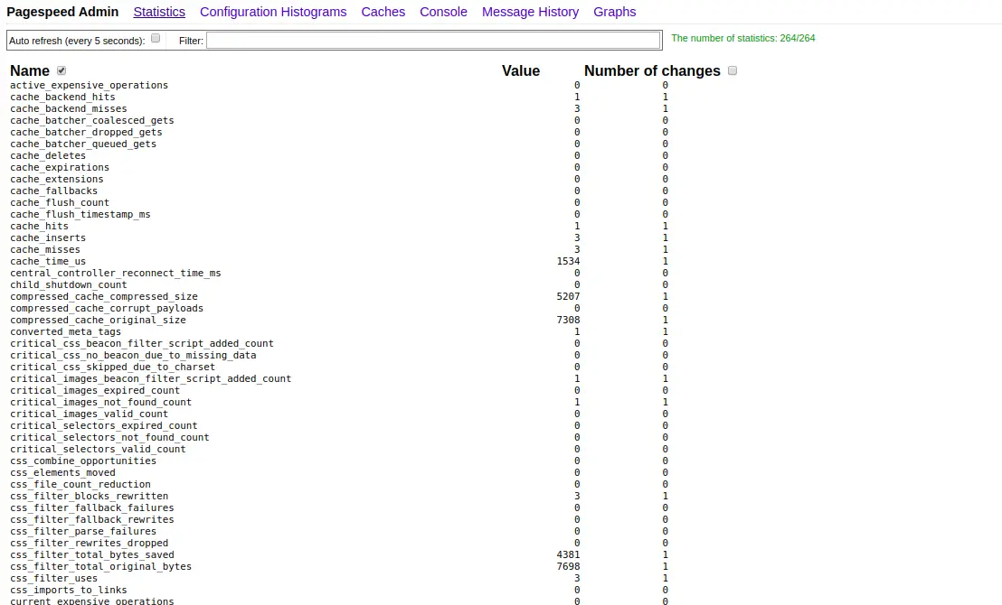
Task: Click the Number of changes header text
Action: point(652,70)
